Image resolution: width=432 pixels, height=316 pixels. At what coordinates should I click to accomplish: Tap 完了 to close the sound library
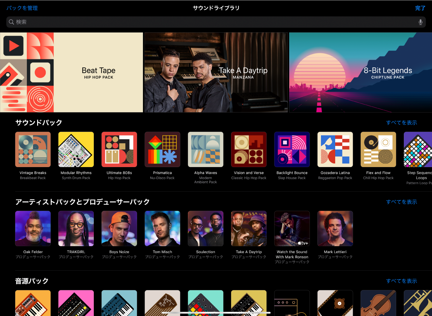click(x=420, y=8)
